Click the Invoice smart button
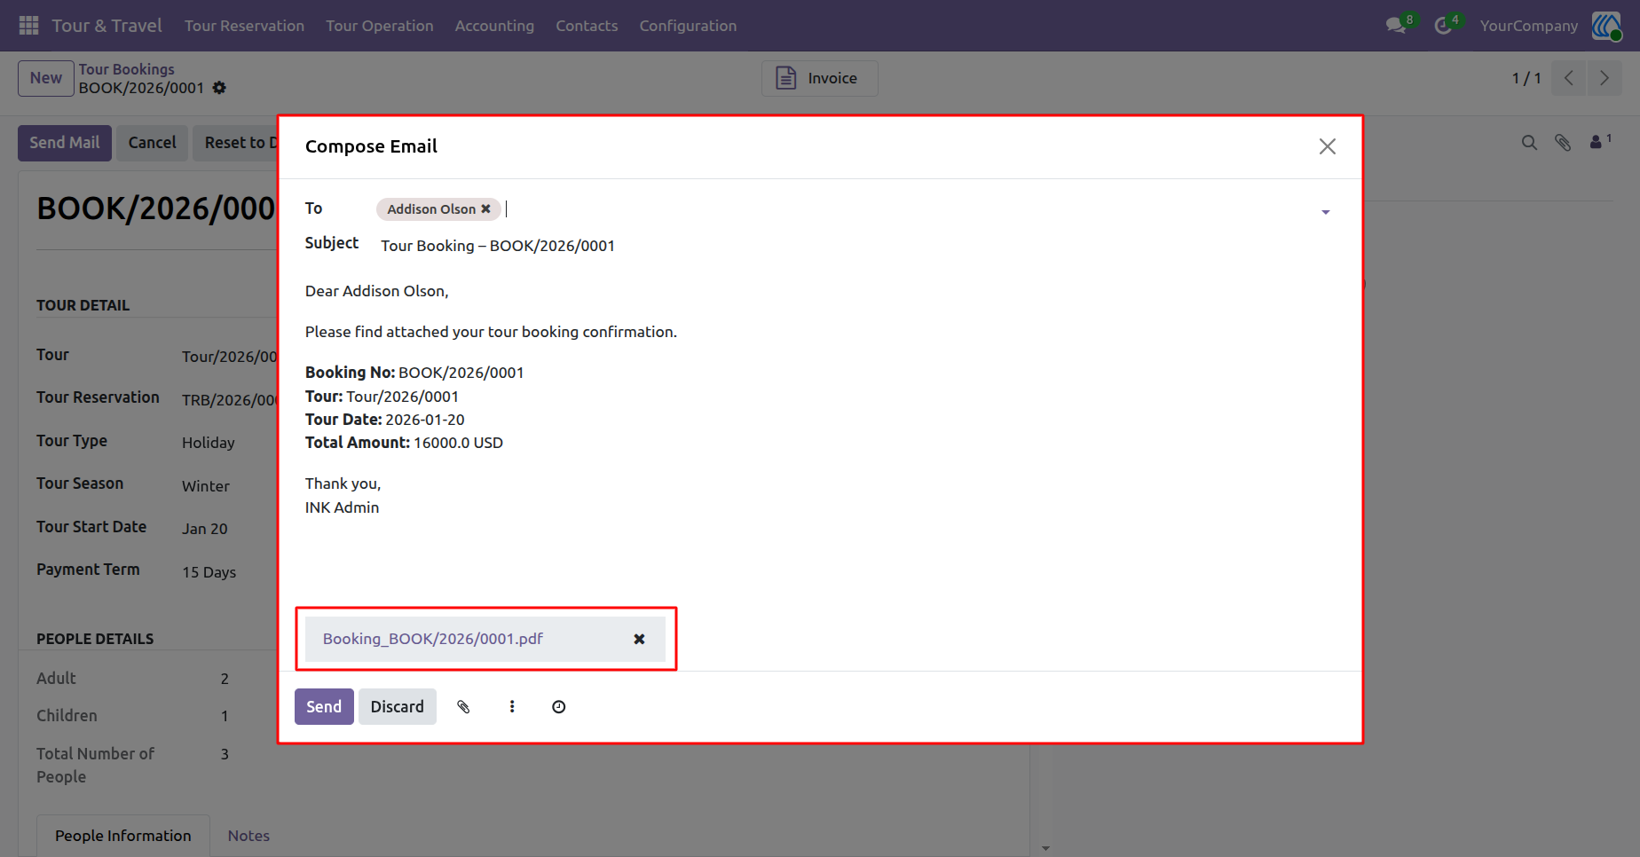The width and height of the screenshot is (1640, 857). point(819,78)
